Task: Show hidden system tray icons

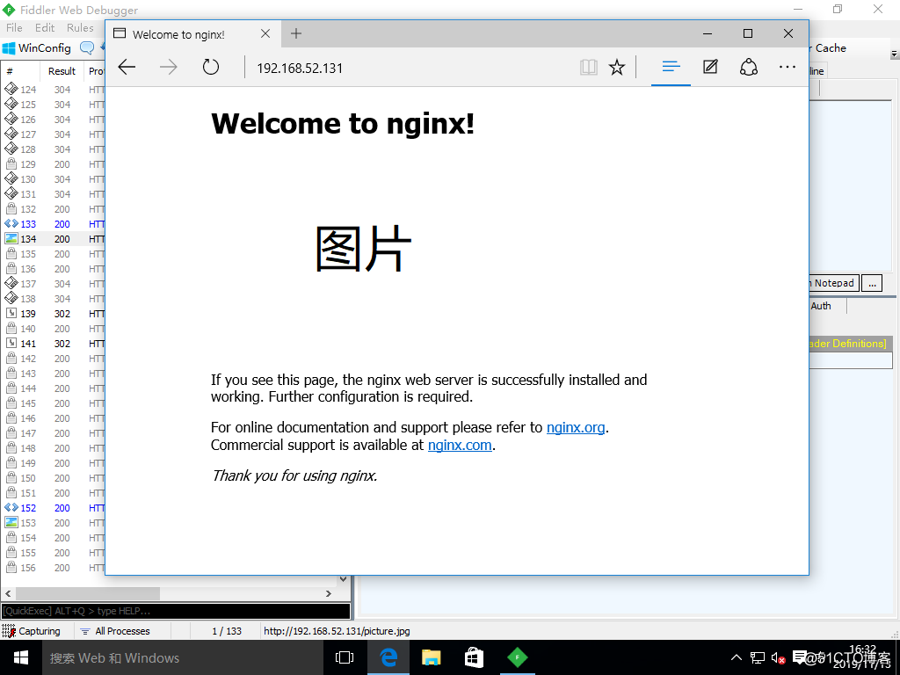Action: (x=736, y=657)
